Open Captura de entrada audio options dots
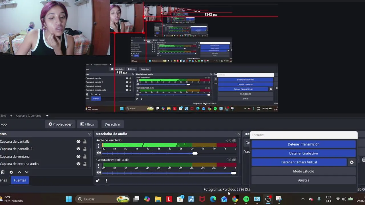Viewport: 365px width, 205px height. click(99, 166)
